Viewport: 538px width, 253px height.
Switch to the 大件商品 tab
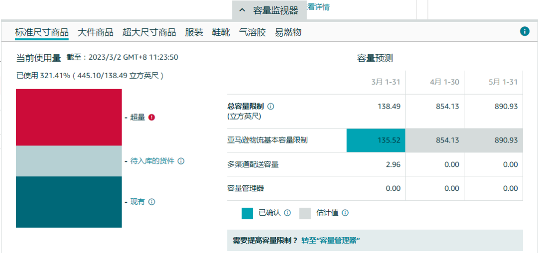96,32
